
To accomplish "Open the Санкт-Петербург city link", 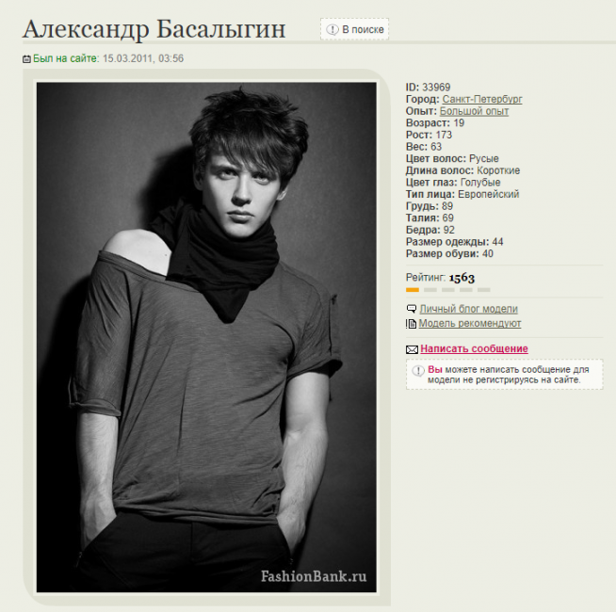I will [482, 99].
